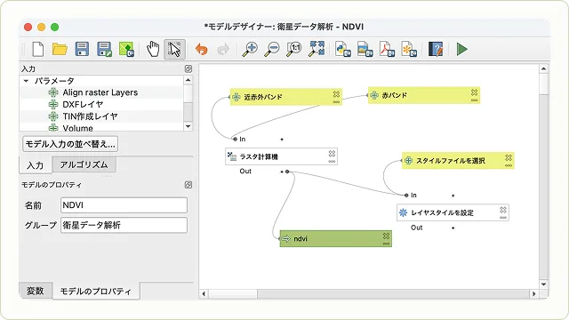Screen dimensions: 569x320
Task: Delete the ラスタ計算機 node with its X icon
Action: pos(332,154)
